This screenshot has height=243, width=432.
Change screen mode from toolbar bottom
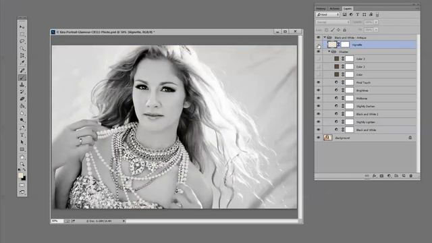pos(22,192)
